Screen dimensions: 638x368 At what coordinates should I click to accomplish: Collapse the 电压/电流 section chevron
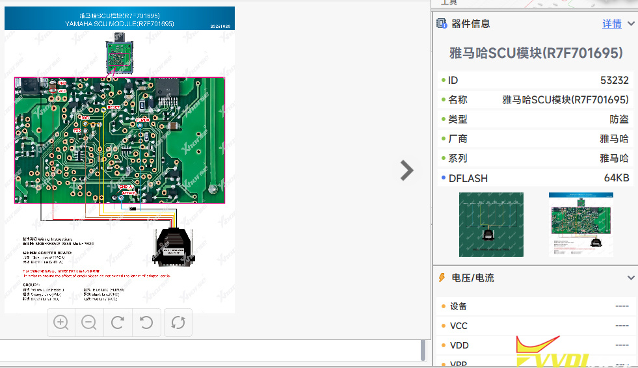click(x=631, y=278)
